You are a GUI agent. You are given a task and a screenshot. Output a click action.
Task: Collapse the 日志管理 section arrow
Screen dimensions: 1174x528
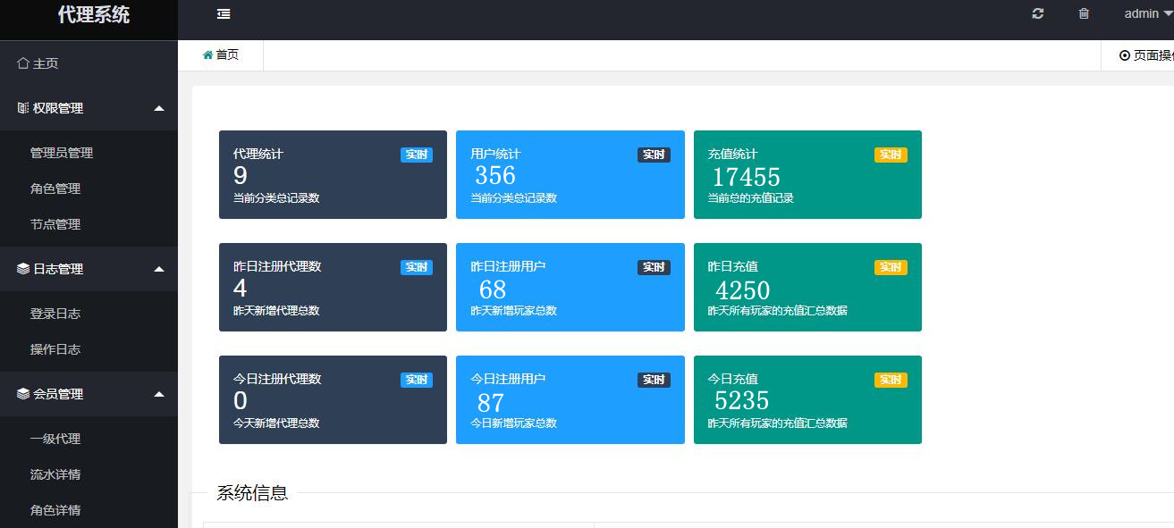click(159, 269)
